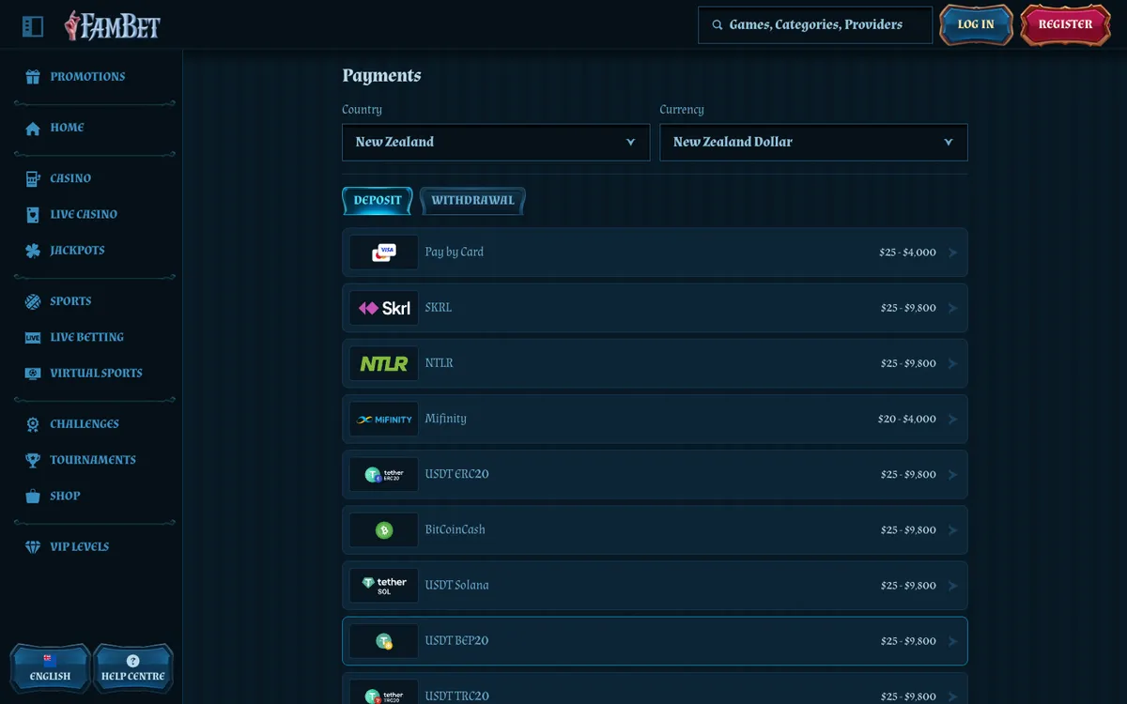This screenshot has height=704, width=1127.
Task: Click the USDT Solana method name
Action: [x=457, y=586]
